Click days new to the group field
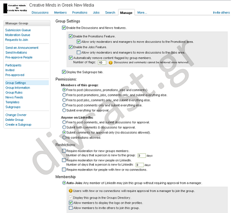232x213 pixels. tap(142, 156)
